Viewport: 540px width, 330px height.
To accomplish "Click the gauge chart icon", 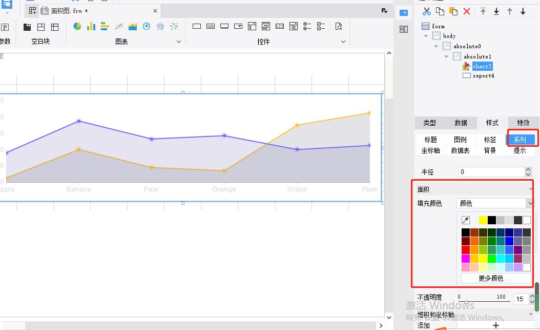I will (147, 26).
